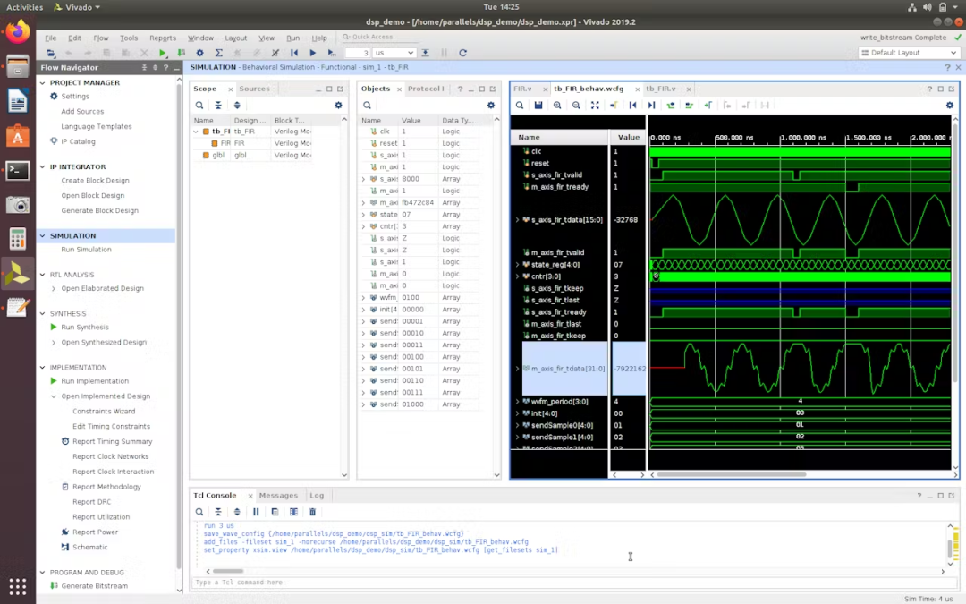Image resolution: width=966 pixels, height=604 pixels.
Task: Zoom Fit the waveform view
Action: tap(594, 105)
